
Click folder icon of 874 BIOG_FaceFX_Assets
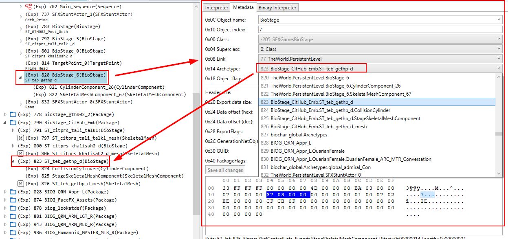coord(13,200)
